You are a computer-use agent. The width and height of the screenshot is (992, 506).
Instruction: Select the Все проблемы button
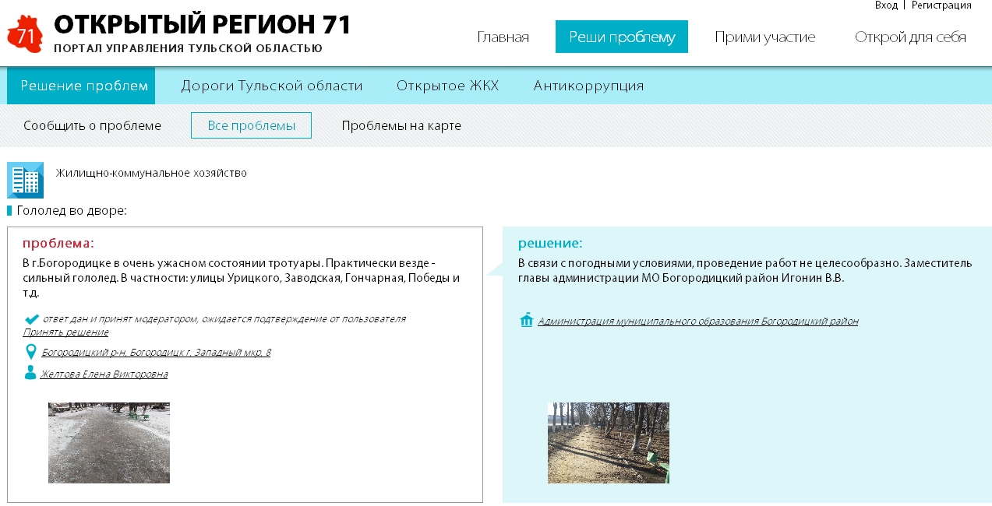(x=251, y=125)
